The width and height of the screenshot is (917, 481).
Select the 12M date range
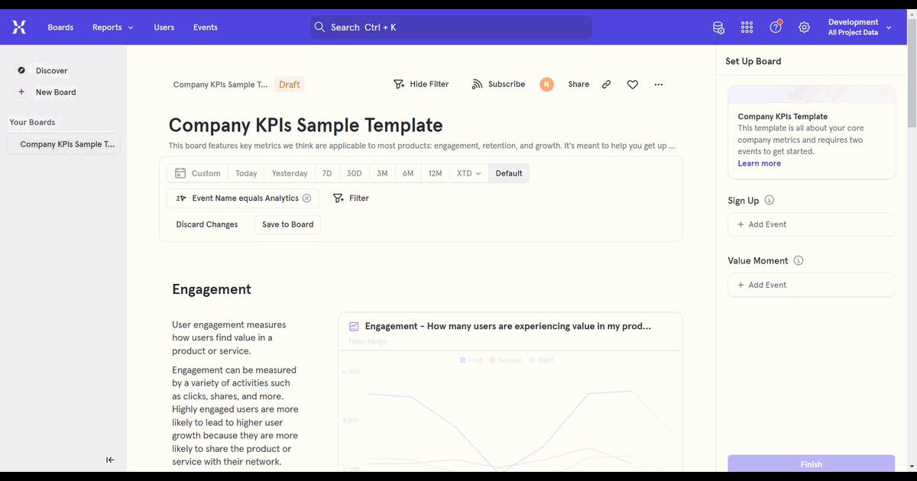(435, 173)
